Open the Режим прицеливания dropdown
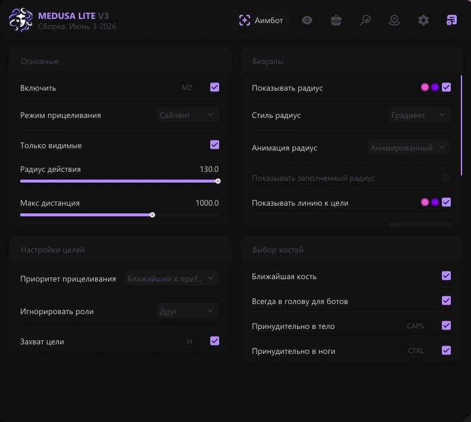Image resolution: width=471 pixels, height=422 pixels. [x=188, y=115]
